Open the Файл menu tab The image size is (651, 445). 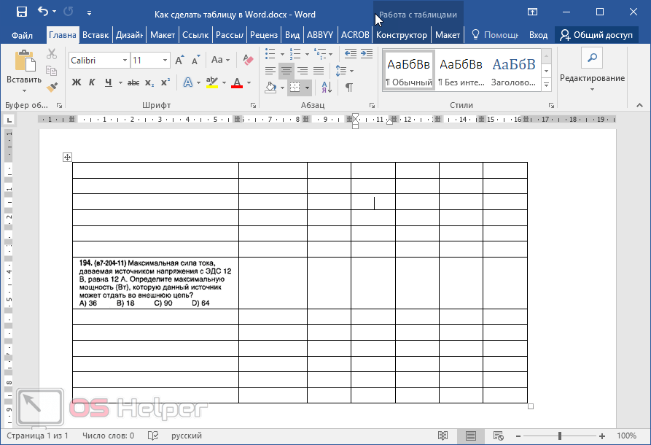(x=22, y=35)
